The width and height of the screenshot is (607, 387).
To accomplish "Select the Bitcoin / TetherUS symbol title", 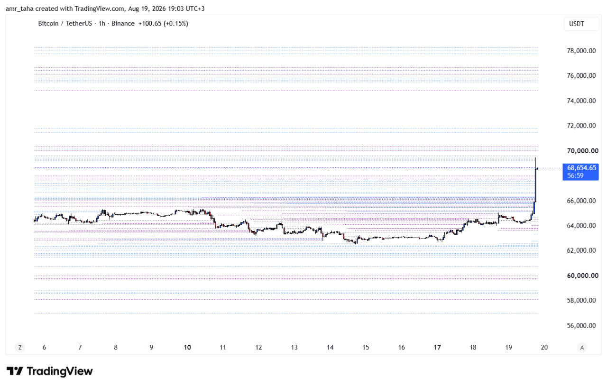I will point(65,23).
